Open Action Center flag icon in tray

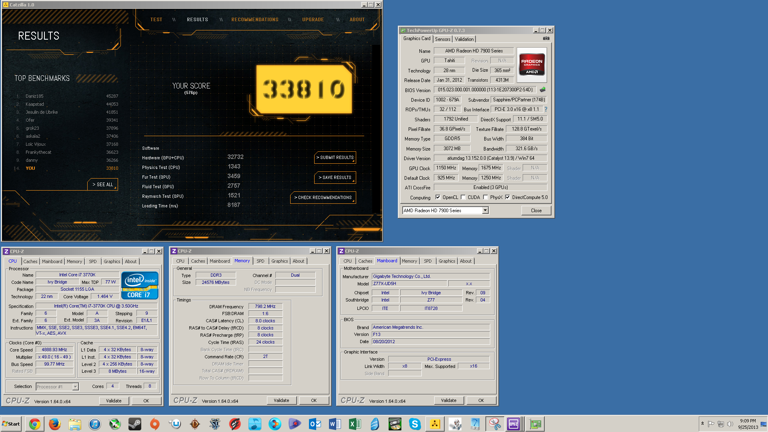[x=711, y=424]
